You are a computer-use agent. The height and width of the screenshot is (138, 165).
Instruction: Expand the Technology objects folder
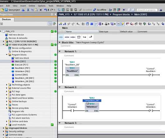7,85
